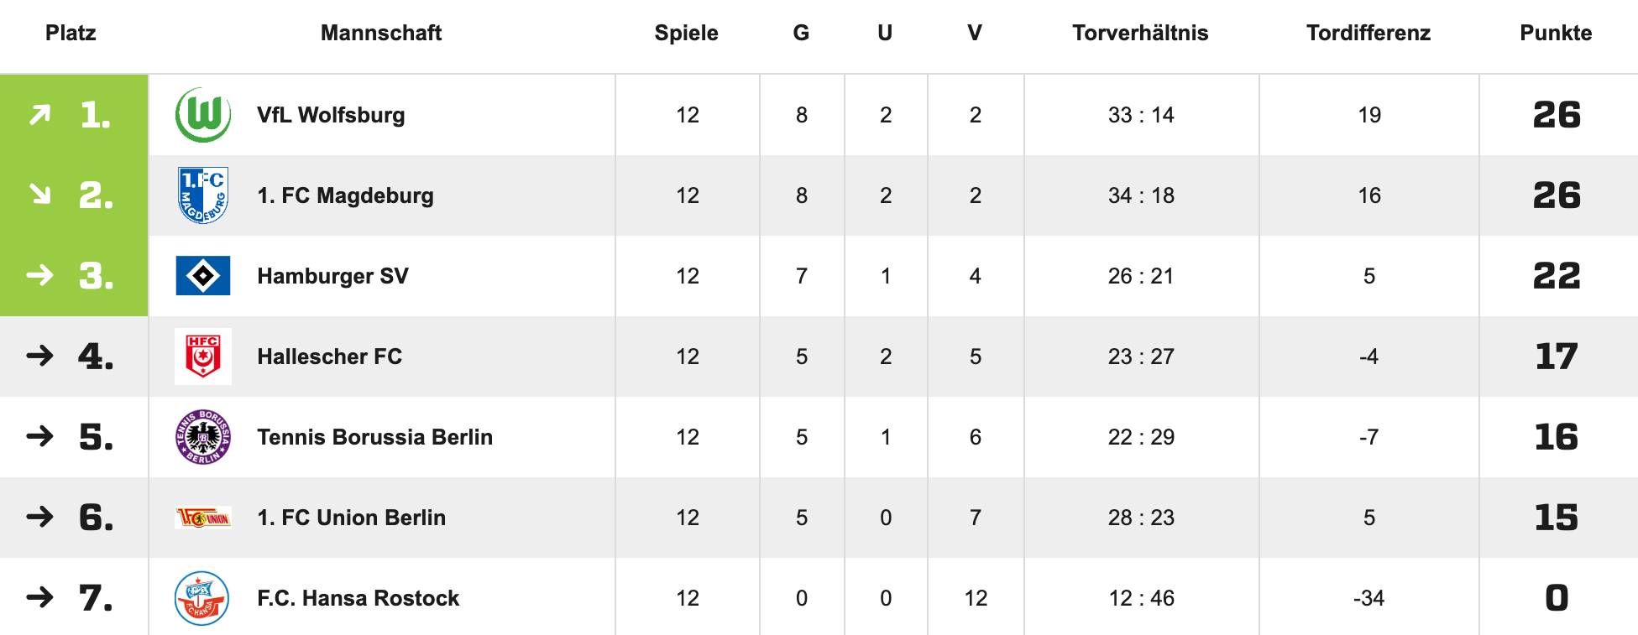Click the VfL Wolfsburg club logo
The width and height of the screenshot is (1638, 635).
pyautogui.click(x=203, y=115)
